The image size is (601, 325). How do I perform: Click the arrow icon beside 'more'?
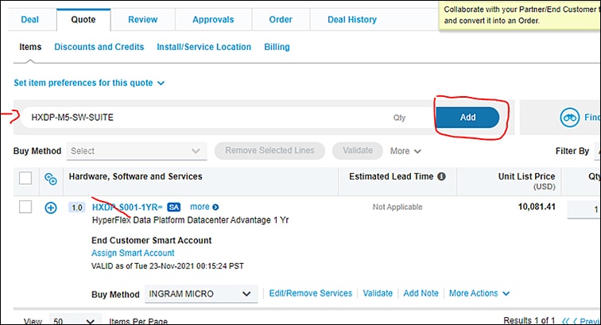pos(215,207)
